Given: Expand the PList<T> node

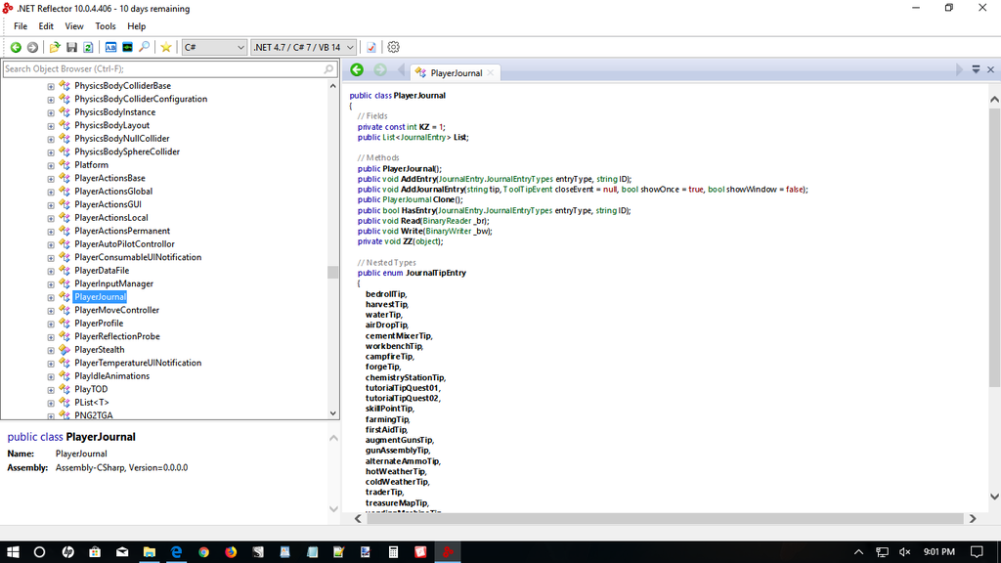Looking at the screenshot, I should pyautogui.click(x=51, y=403).
